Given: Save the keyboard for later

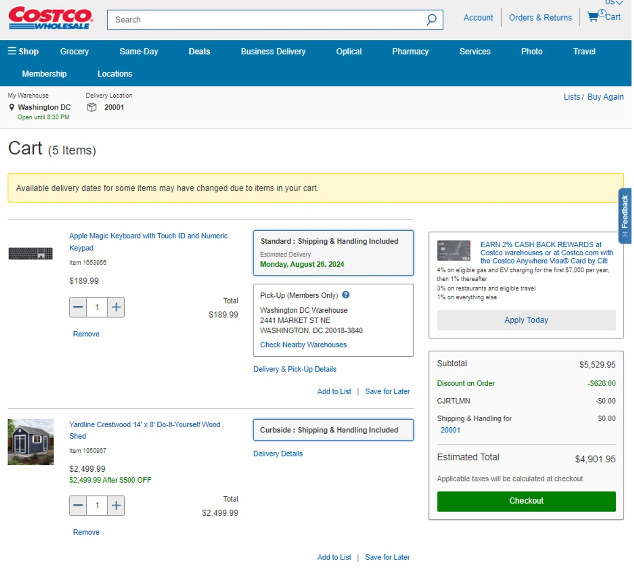Looking at the screenshot, I should (x=387, y=391).
